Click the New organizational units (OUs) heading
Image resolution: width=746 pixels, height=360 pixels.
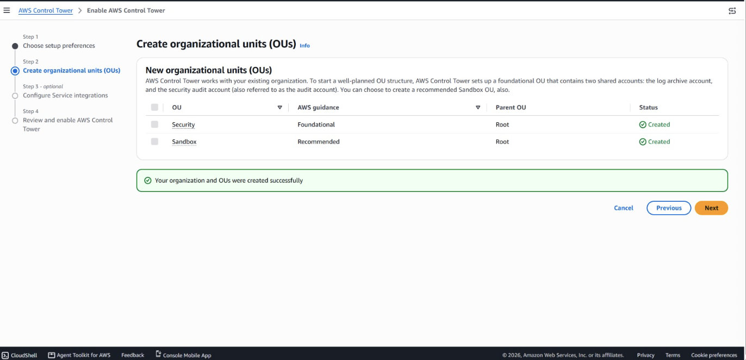click(x=209, y=70)
